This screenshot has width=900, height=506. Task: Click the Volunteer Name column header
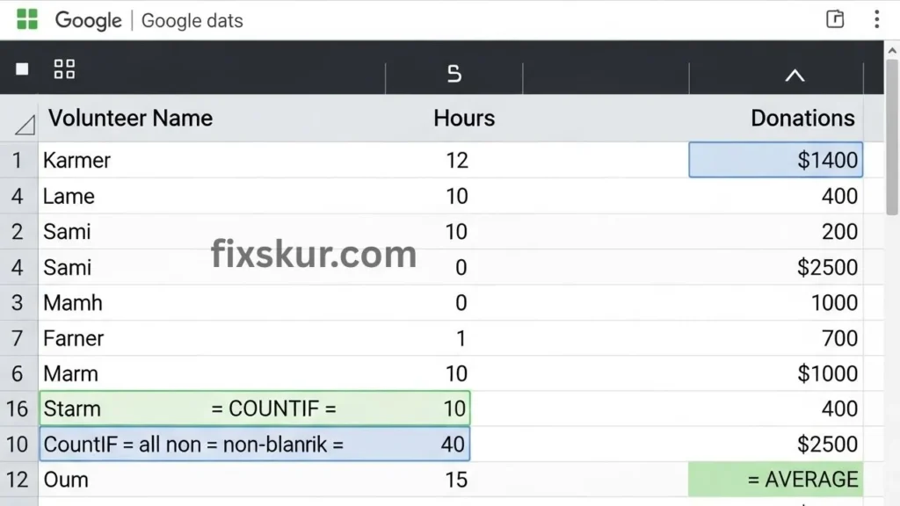(x=130, y=119)
